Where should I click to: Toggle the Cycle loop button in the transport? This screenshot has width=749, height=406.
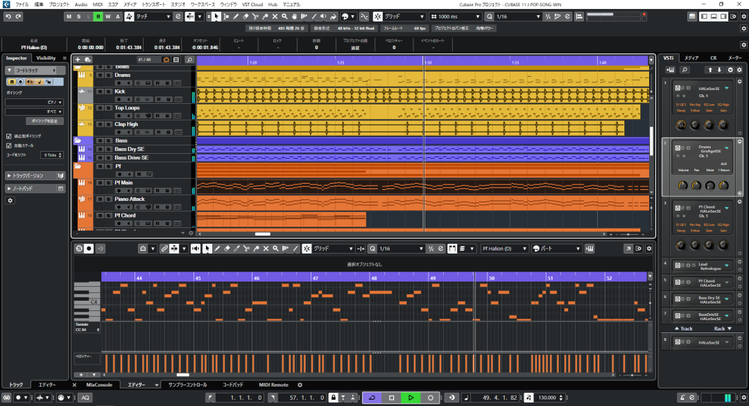tap(372, 398)
